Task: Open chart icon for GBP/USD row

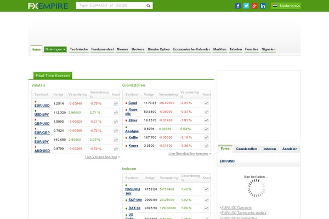Action: [116, 122]
